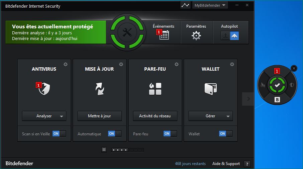Click the Mise à jour arrows icon

click(x=100, y=89)
